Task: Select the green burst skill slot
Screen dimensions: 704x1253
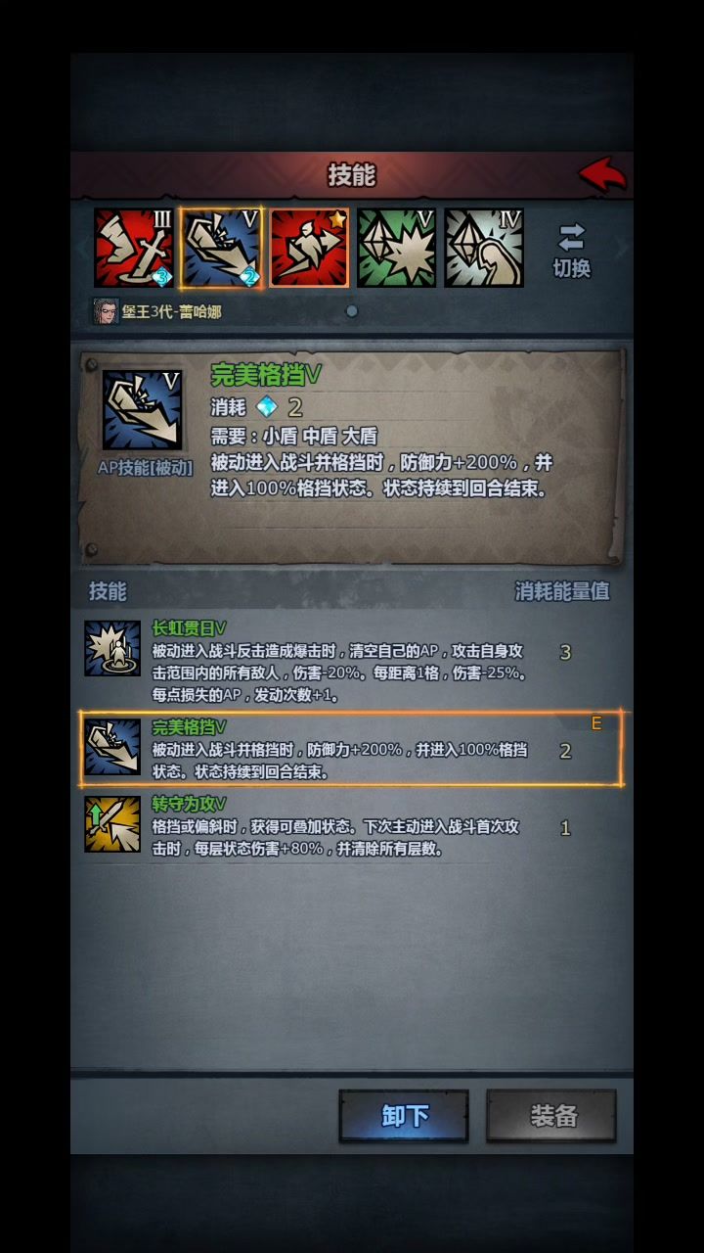Action: point(396,248)
